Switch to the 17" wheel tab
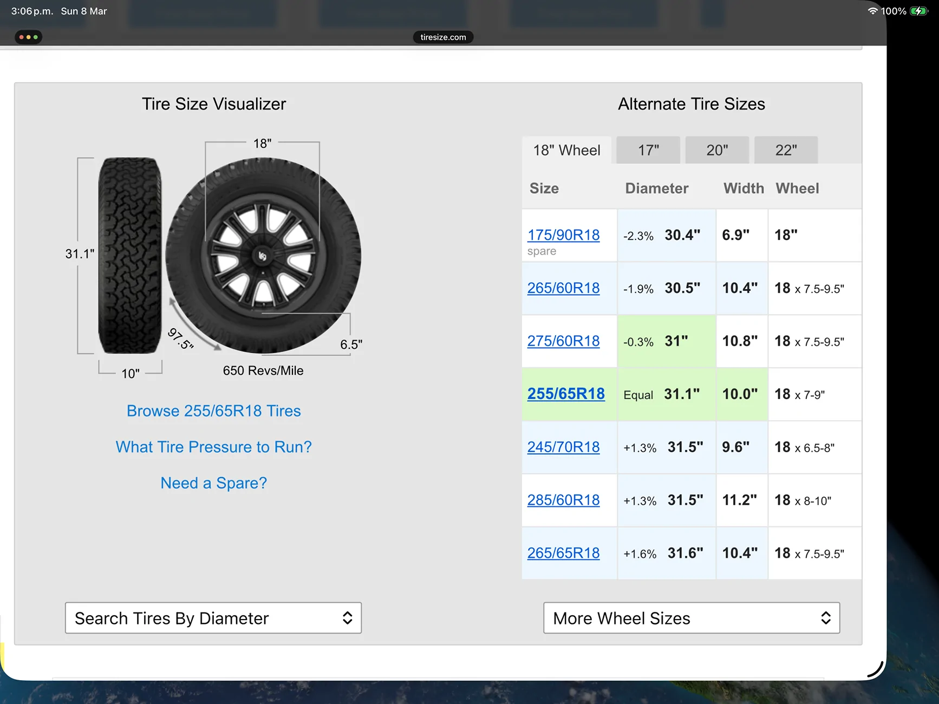This screenshot has height=704, width=939. tap(648, 150)
